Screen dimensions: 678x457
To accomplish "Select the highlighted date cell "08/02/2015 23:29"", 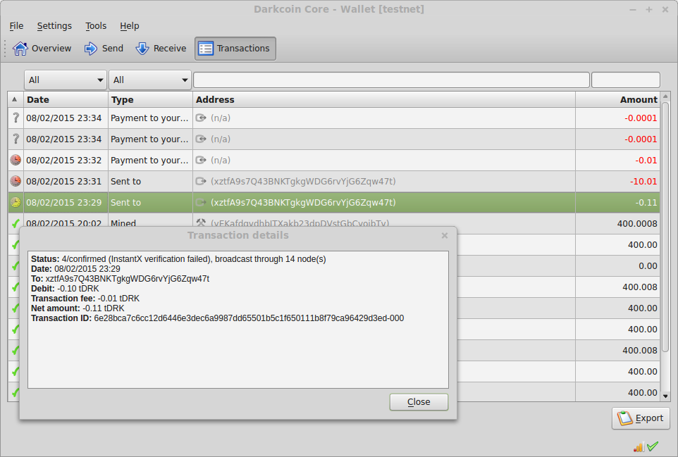I will pyautogui.click(x=64, y=203).
